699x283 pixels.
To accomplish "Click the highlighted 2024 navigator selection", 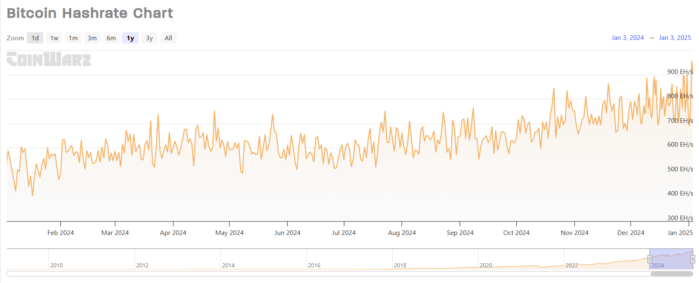I will 671,259.
